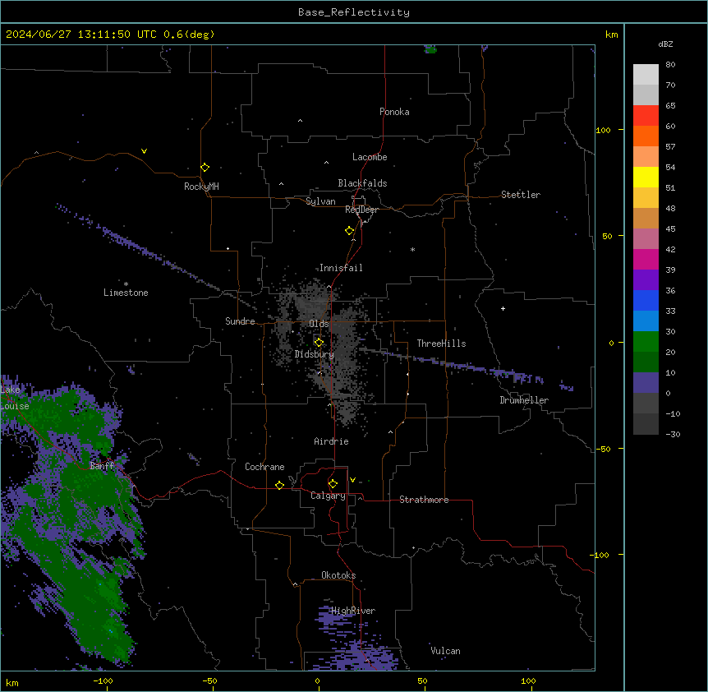This screenshot has height=692, width=708.
Task: Choose the slate purple 10 dBZ legend band
Action: (x=646, y=383)
